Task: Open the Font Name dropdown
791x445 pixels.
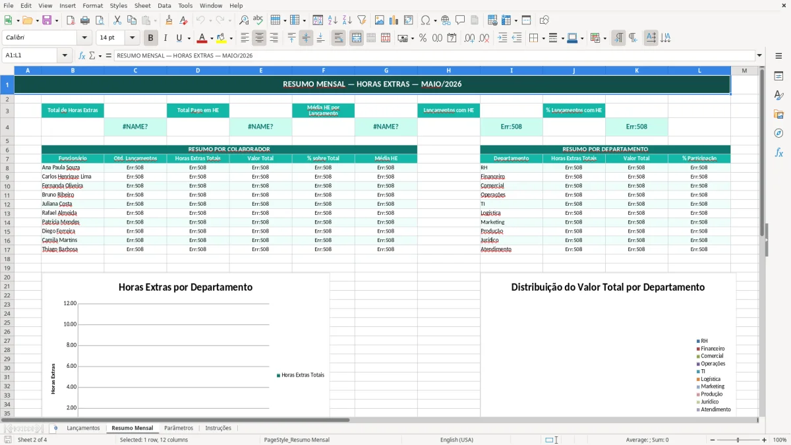Action: pyautogui.click(x=84, y=38)
